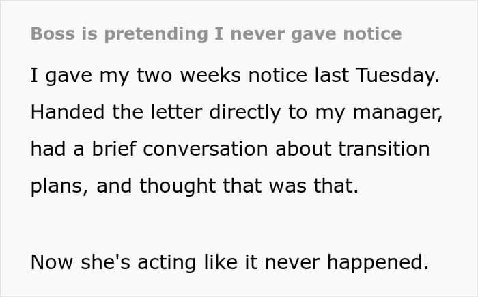Click the post title about the boss pretending
This screenshot has width=478, height=297.
click(216, 33)
